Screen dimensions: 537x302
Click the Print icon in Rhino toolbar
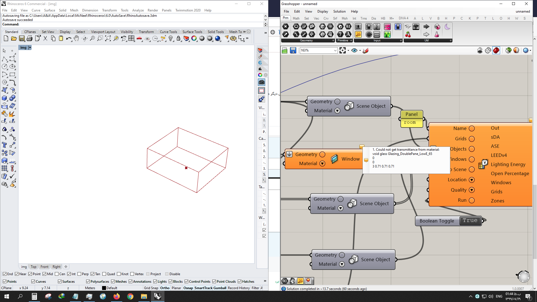pos(29,39)
